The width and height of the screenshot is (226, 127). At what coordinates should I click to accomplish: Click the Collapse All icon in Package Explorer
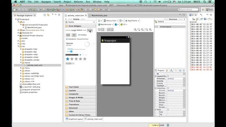pos(45,15)
